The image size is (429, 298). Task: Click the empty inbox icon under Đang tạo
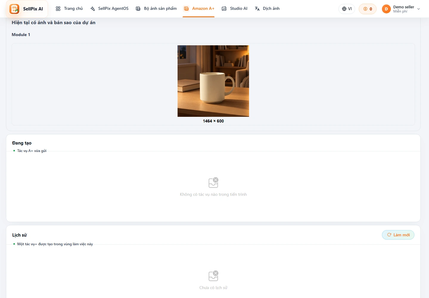tap(213, 183)
